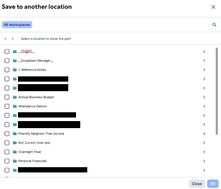The height and width of the screenshot is (189, 221).
Task: Click workspace icon beside Friendly Neighbor Tree Service
Action: [15, 134]
